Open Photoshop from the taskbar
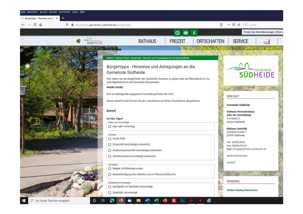 point(183,201)
